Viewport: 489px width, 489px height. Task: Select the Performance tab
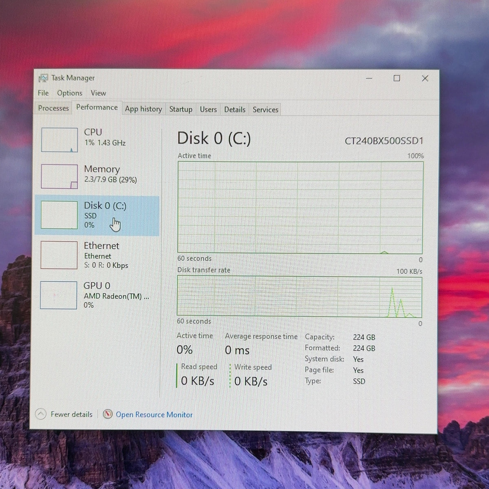point(97,107)
